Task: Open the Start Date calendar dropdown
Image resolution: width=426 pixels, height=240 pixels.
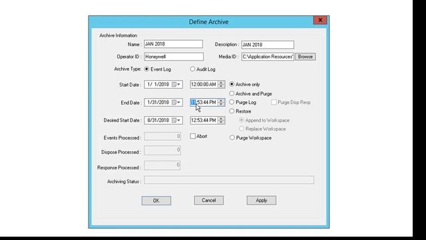Action: pos(176,85)
